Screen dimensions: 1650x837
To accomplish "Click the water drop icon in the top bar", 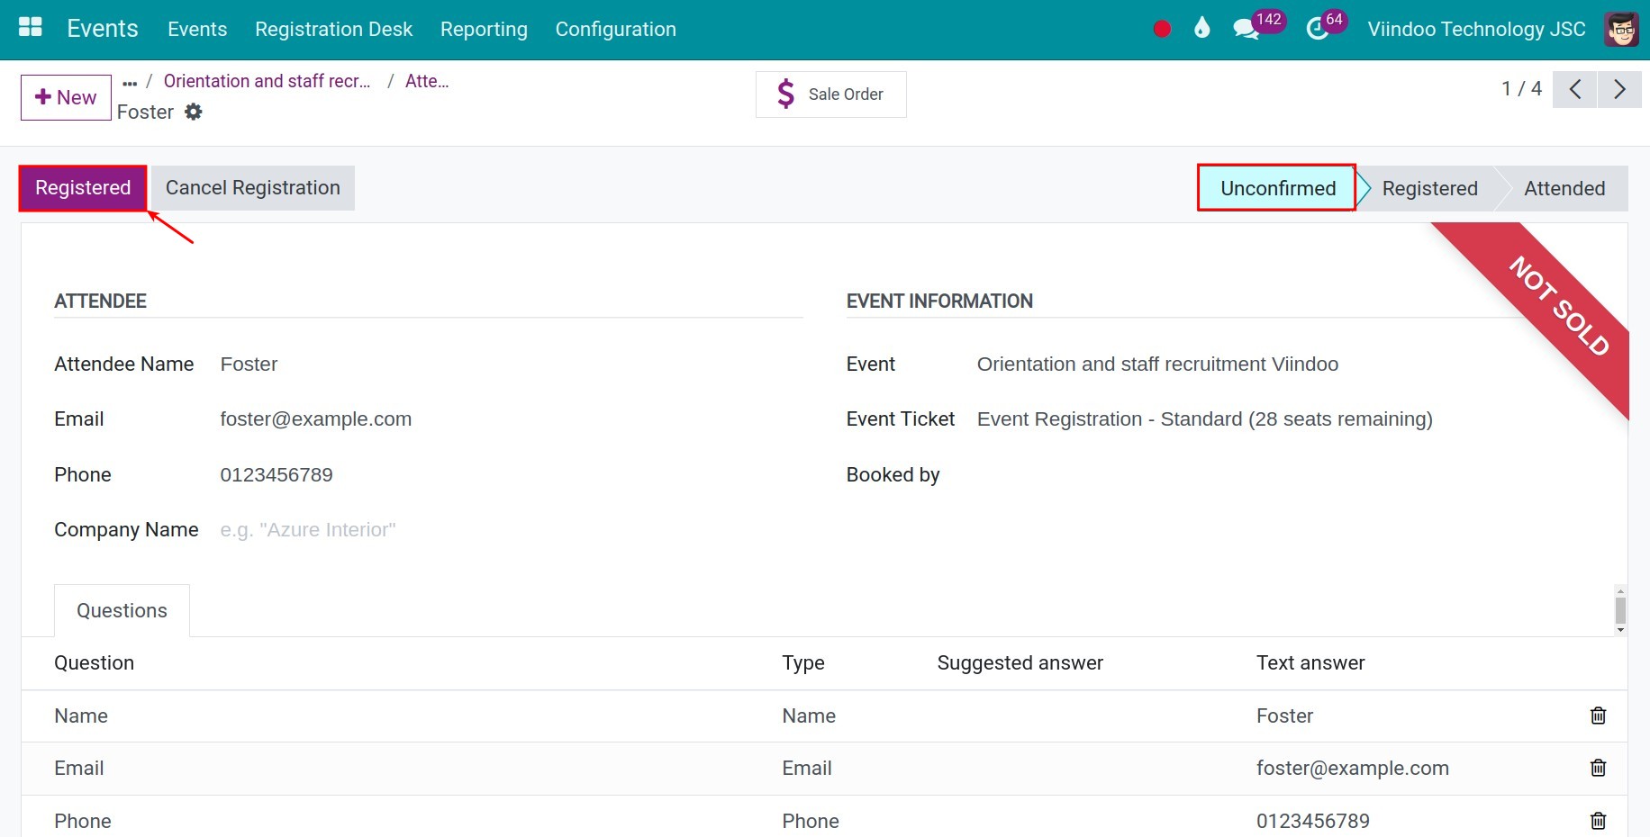I will coord(1201,29).
